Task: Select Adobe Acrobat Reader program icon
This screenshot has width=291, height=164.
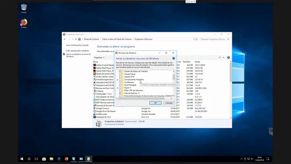Action: click(95, 65)
